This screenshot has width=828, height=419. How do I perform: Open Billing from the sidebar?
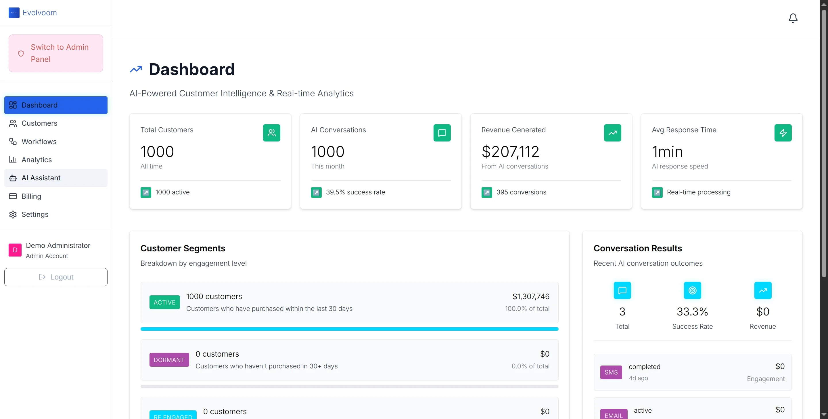(x=31, y=196)
